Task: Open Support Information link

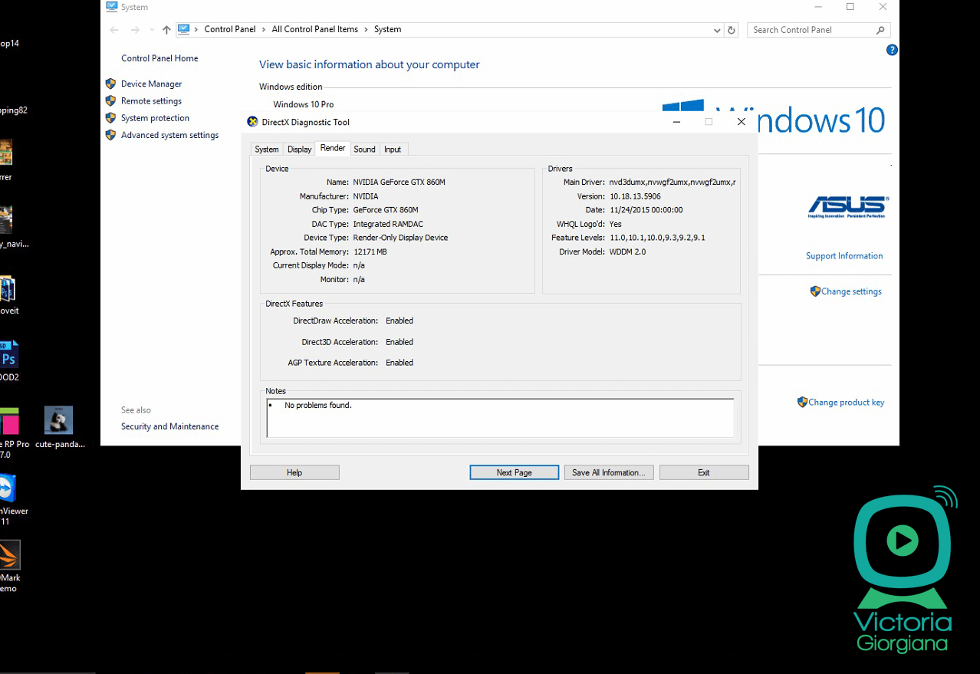Action: click(x=844, y=256)
